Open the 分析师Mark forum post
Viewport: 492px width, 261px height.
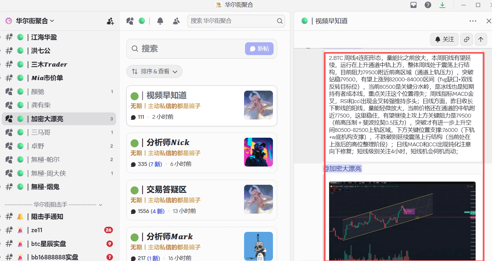(202, 244)
